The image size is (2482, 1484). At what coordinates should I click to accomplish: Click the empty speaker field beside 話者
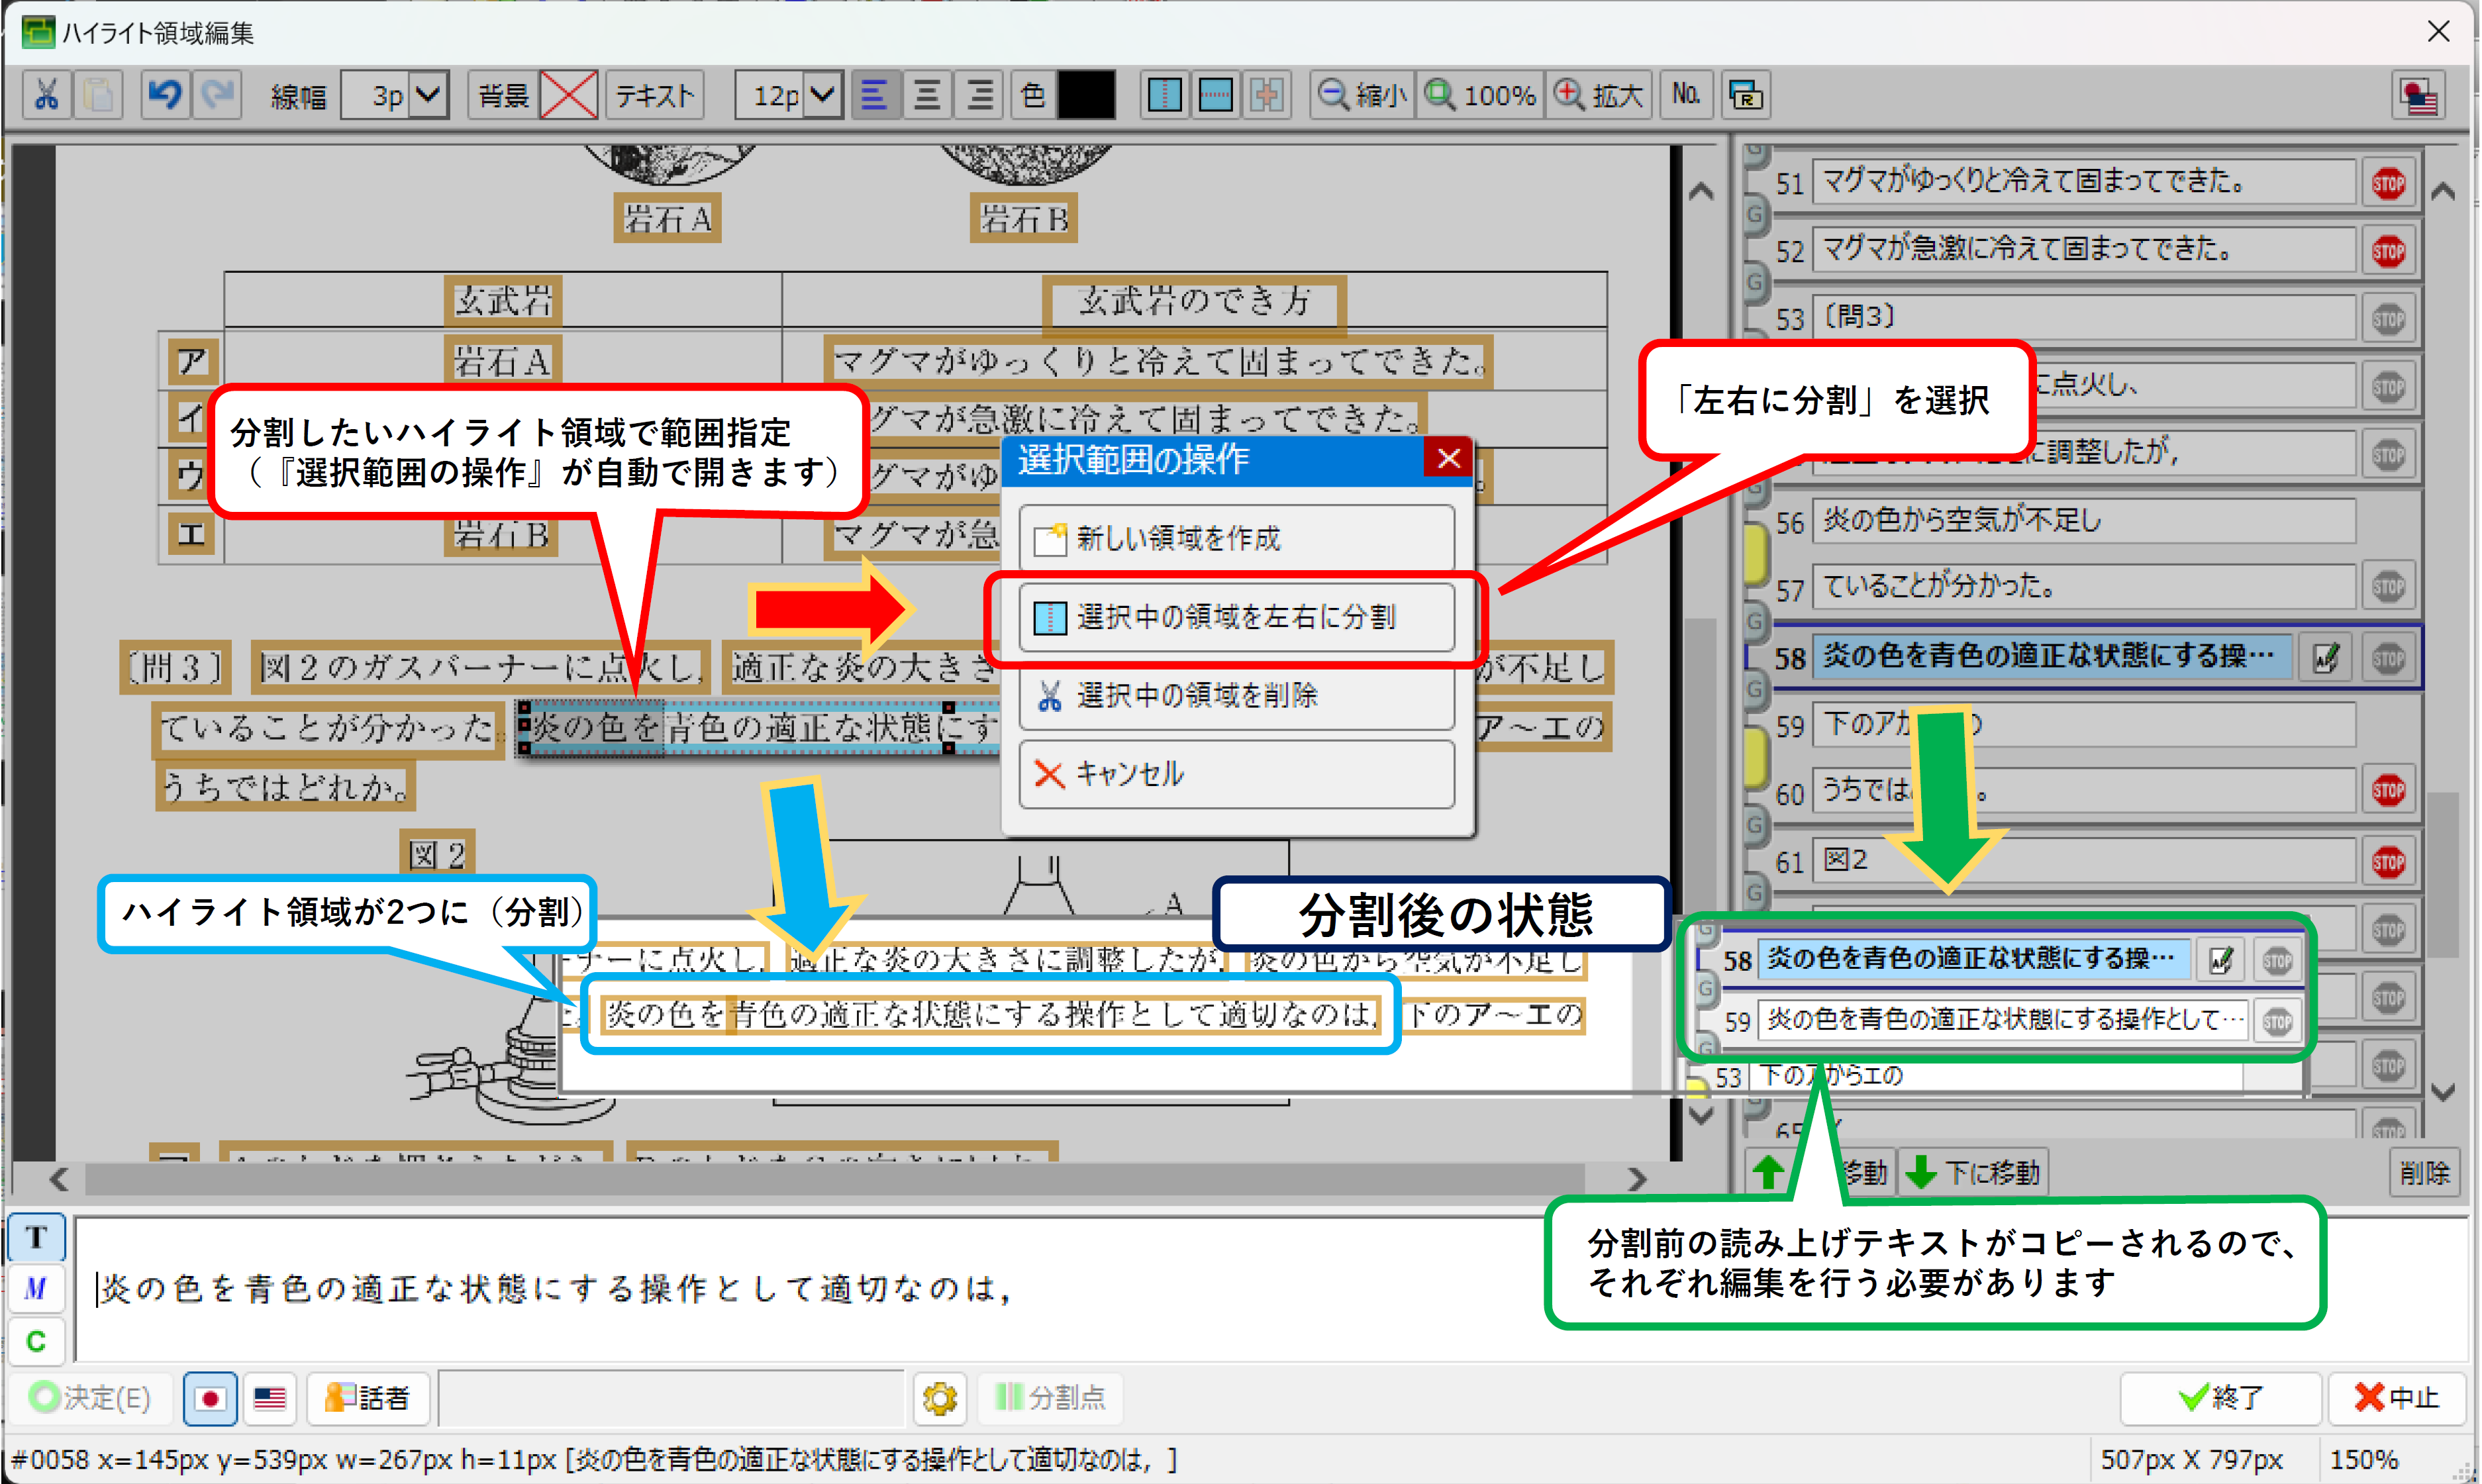[671, 1397]
